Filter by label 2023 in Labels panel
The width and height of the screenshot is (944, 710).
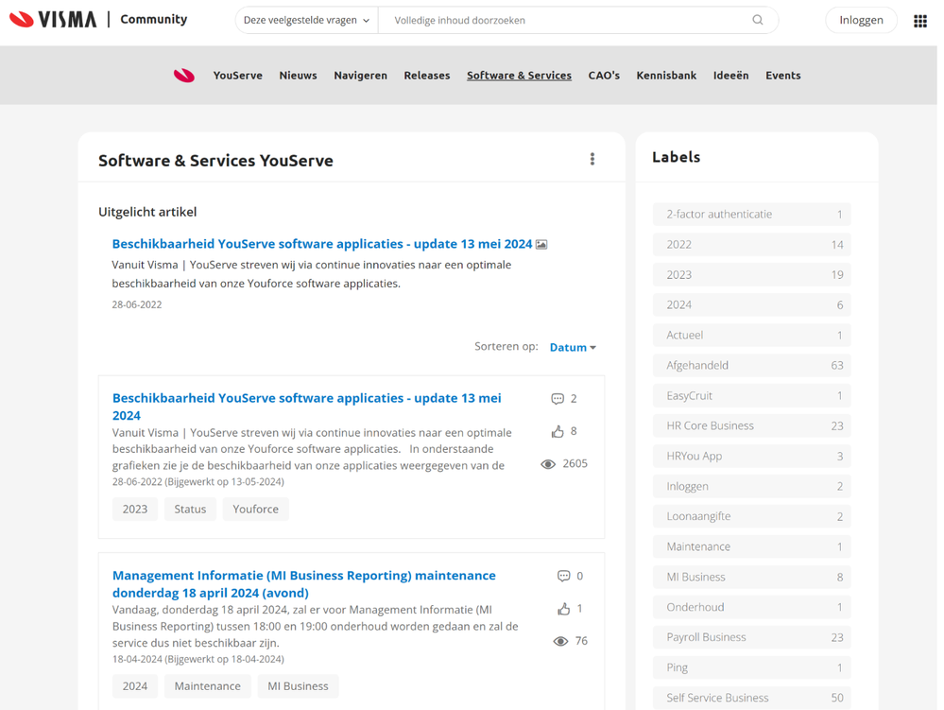[x=752, y=274]
